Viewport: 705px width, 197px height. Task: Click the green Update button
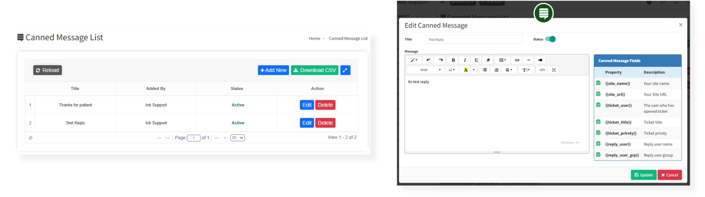644,175
